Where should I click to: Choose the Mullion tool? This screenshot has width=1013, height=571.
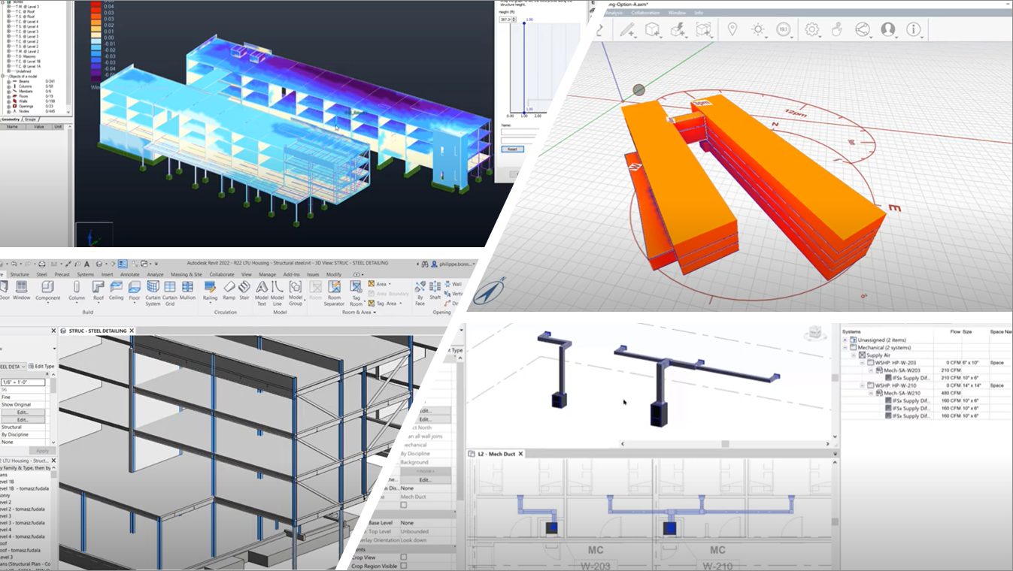pyautogui.click(x=187, y=292)
